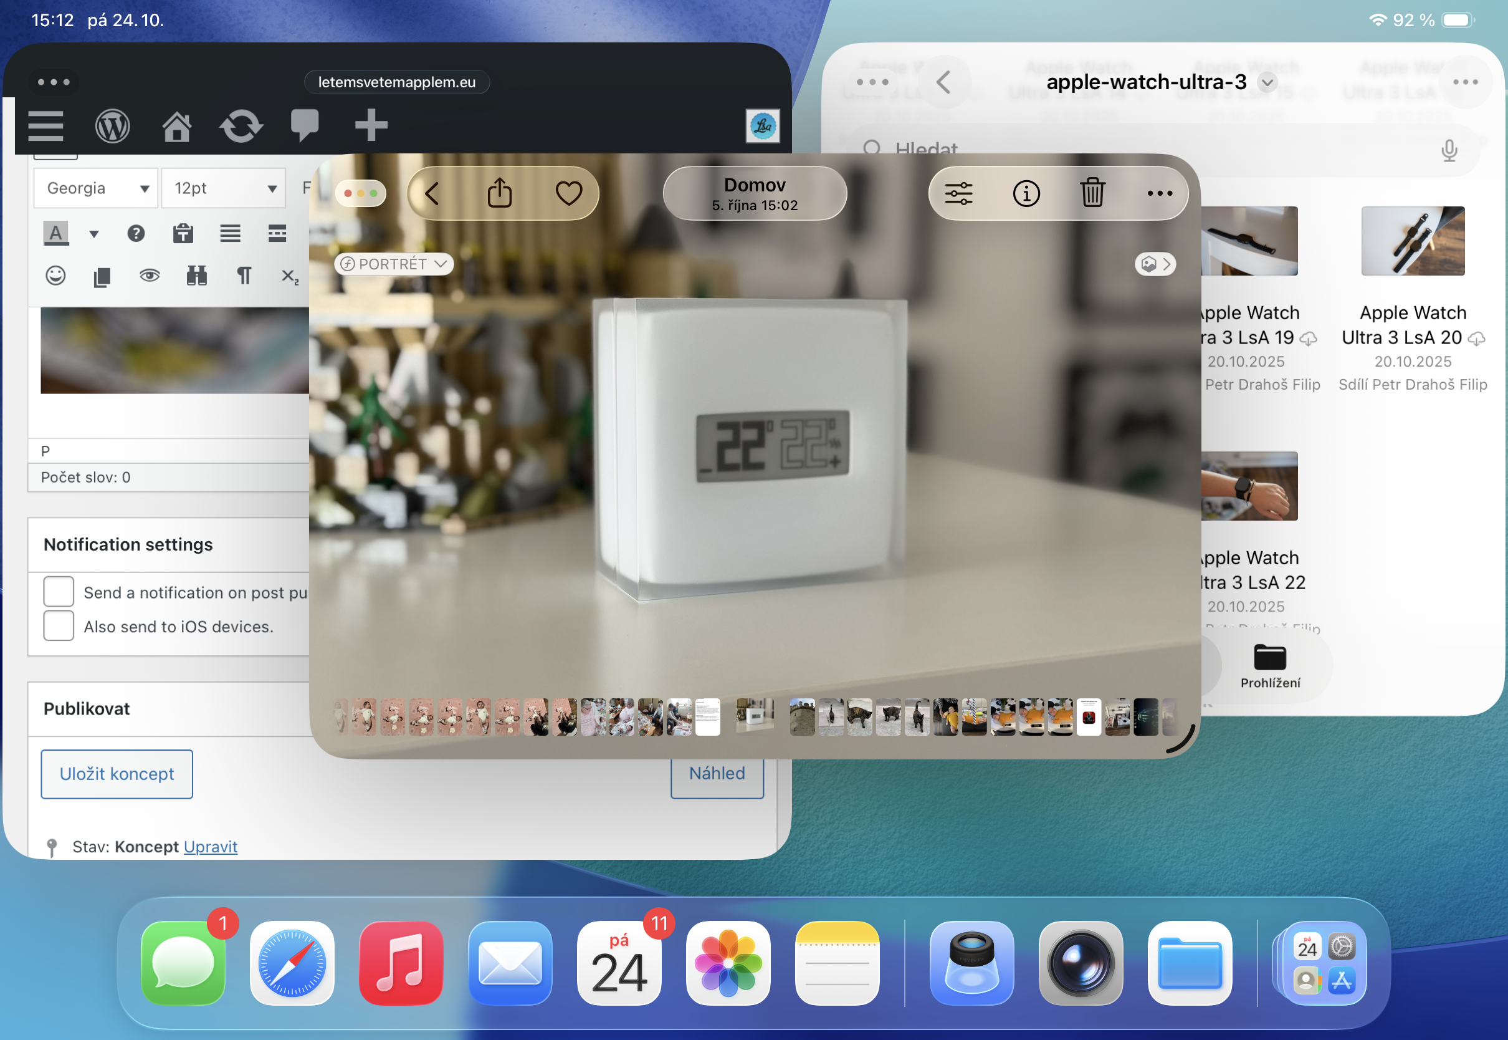The height and width of the screenshot is (1040, 1508).
Task: Click the Upravit status link
Action: pyautogui.click(x=211, y=847)
